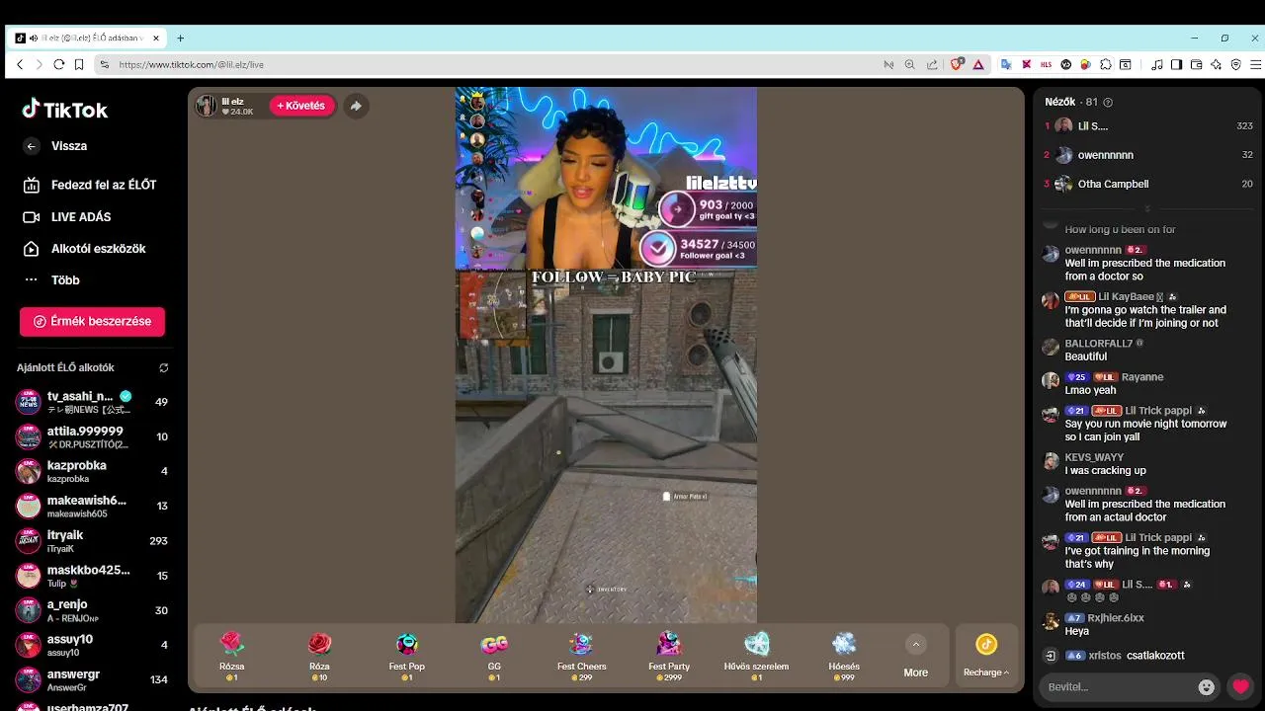Screen dimensions: 1265x711
Task: Click KEVS_WAYY username in chat
Action: coord(1094,458)
